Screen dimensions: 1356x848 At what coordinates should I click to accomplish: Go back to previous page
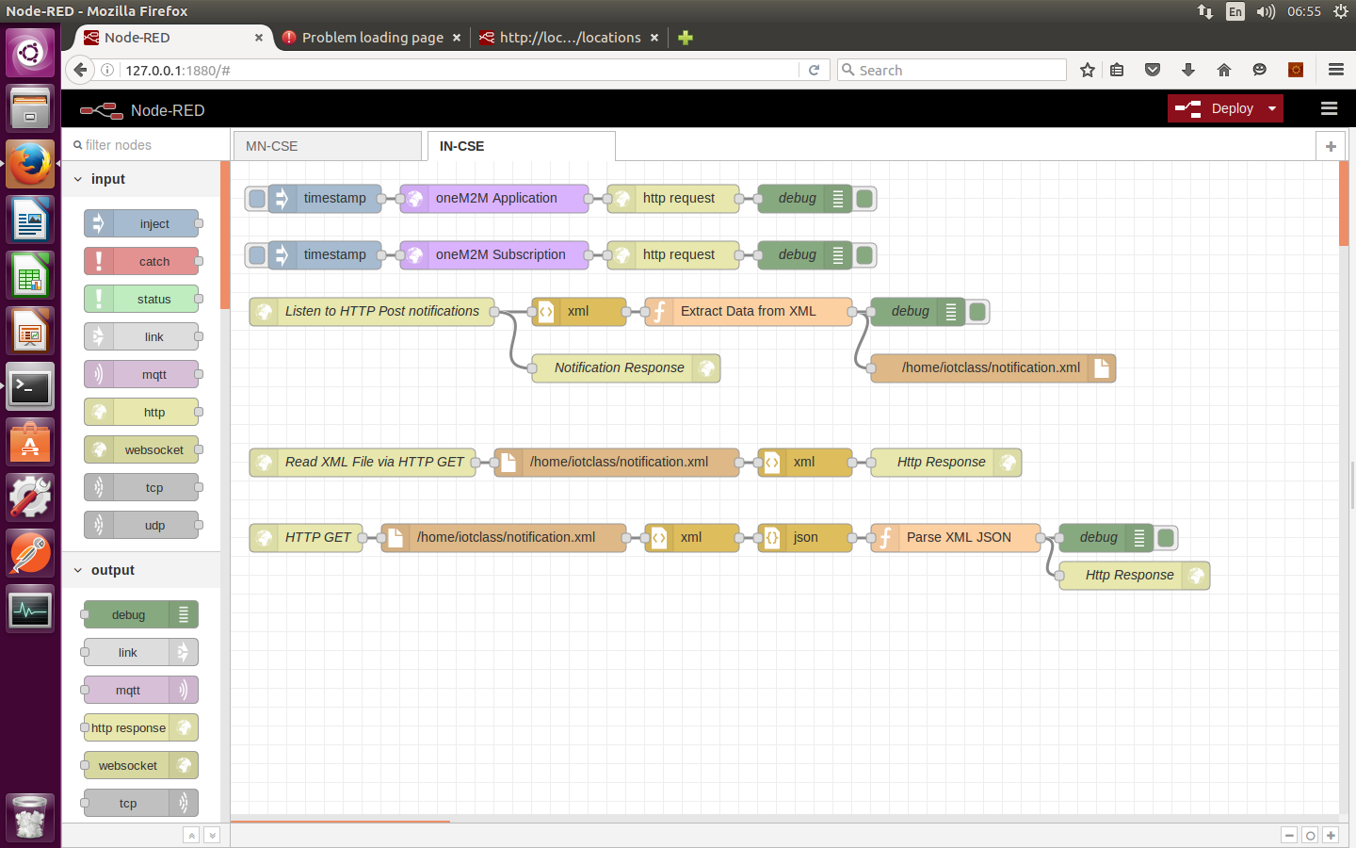point(81,70)
